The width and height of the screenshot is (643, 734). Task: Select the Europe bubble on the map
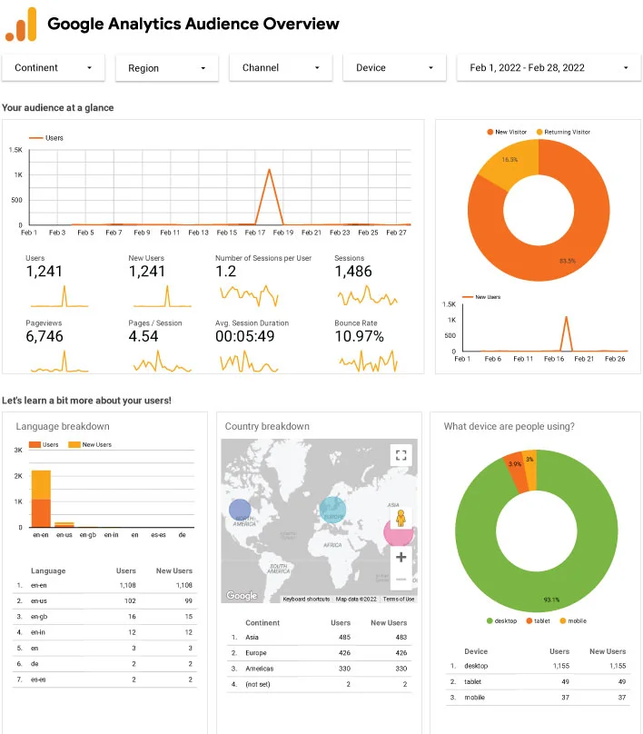coord(332,510)
